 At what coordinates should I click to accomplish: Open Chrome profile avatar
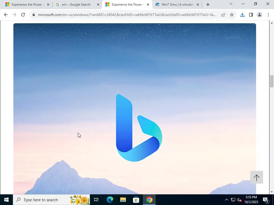pyautogui.click(x=260, y=15)
